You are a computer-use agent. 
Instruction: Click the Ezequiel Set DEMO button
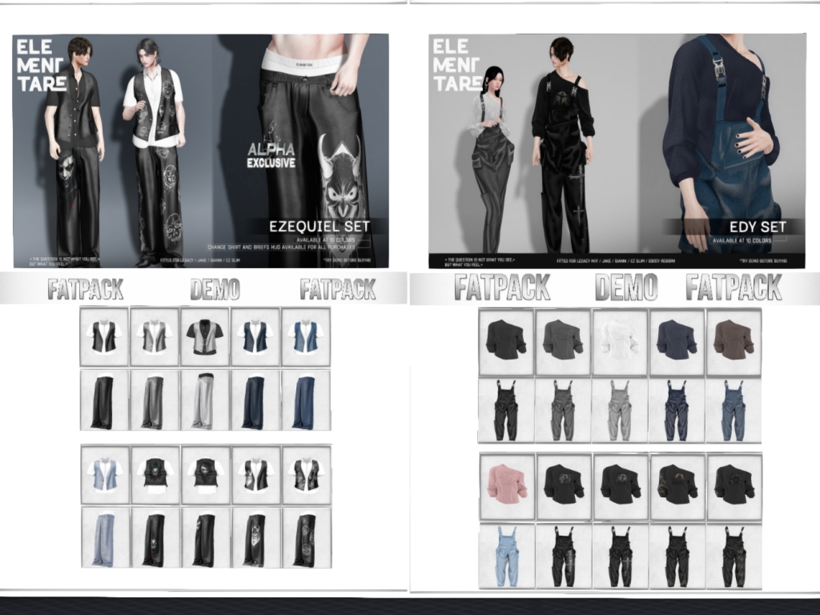click(215, 290)
